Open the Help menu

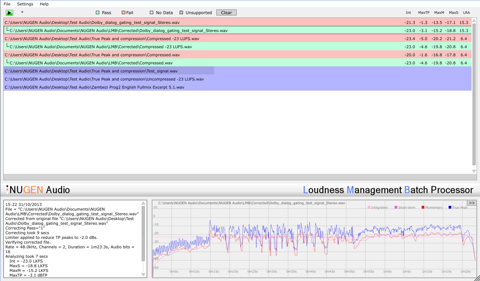pos(44,4)
